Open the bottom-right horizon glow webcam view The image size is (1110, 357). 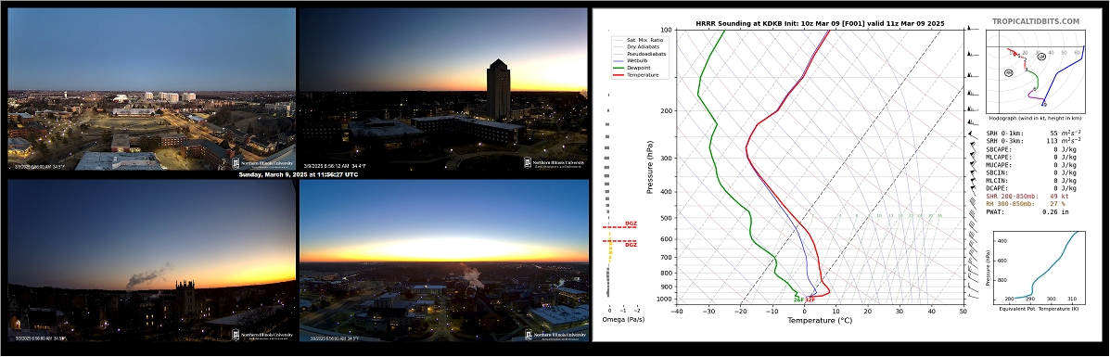pyautogui.click(x=444, y=261)
